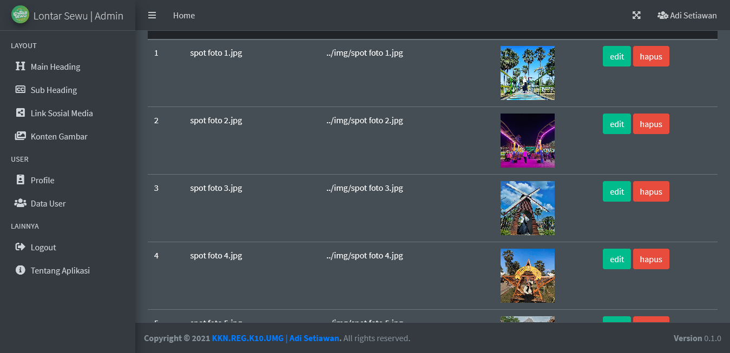Open the Konten Gambar page
The height and width of the screenshot is (353, 730).
pos(68,136)
